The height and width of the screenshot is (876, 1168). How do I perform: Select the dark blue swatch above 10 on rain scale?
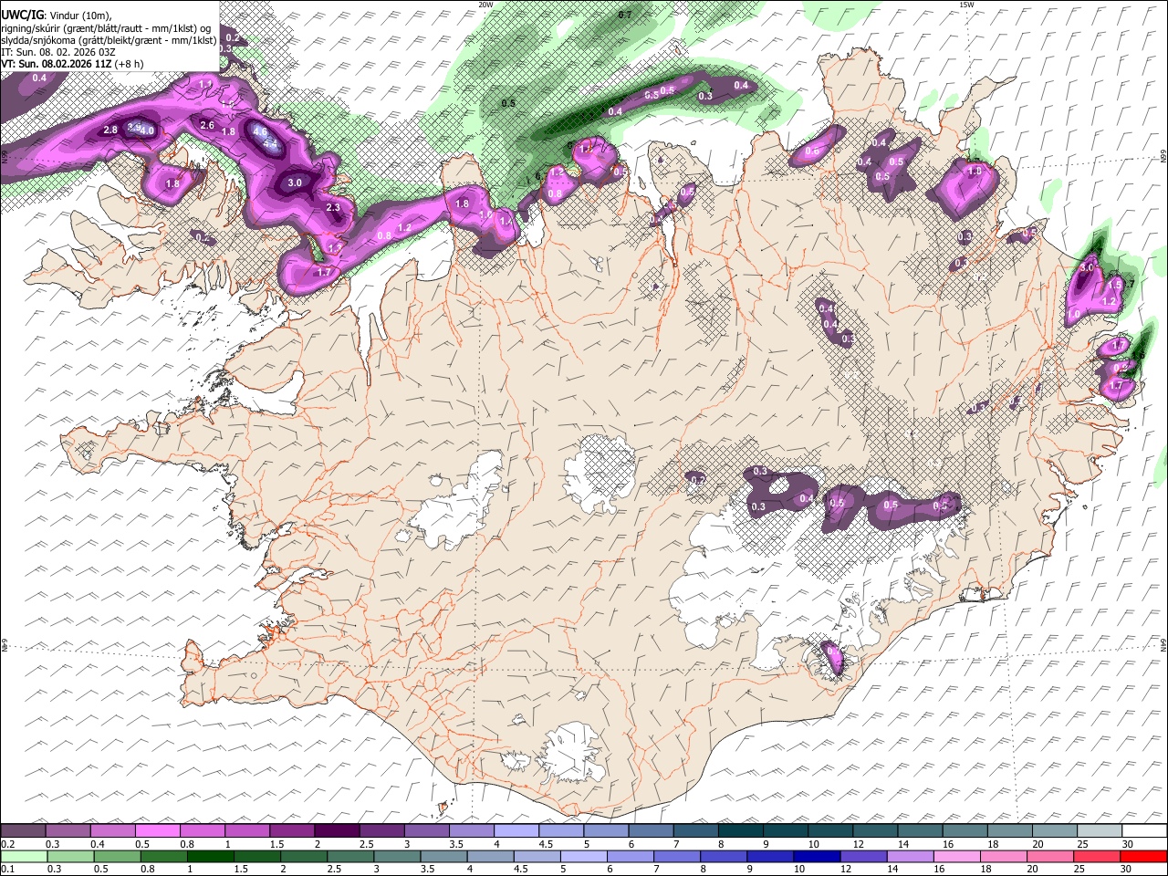pos(817,857)
